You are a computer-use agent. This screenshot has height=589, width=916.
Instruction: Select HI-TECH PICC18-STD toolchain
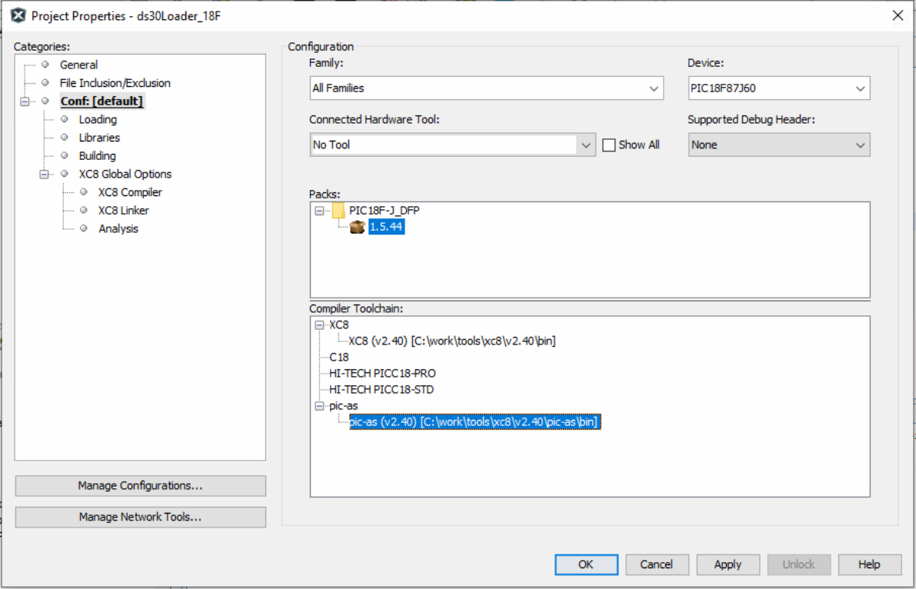[381, 390]
